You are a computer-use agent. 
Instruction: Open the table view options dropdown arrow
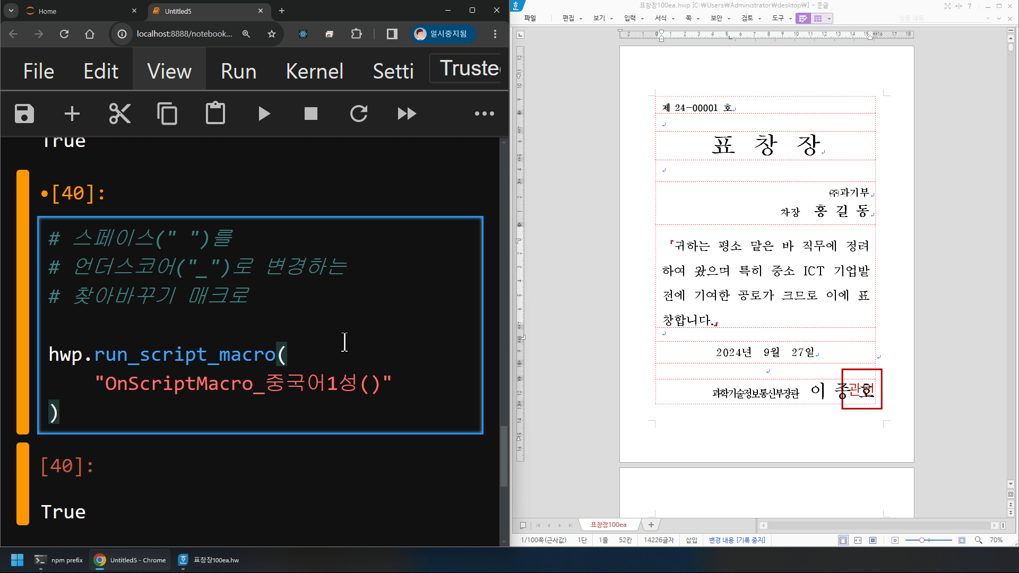[x=829, y=19]
